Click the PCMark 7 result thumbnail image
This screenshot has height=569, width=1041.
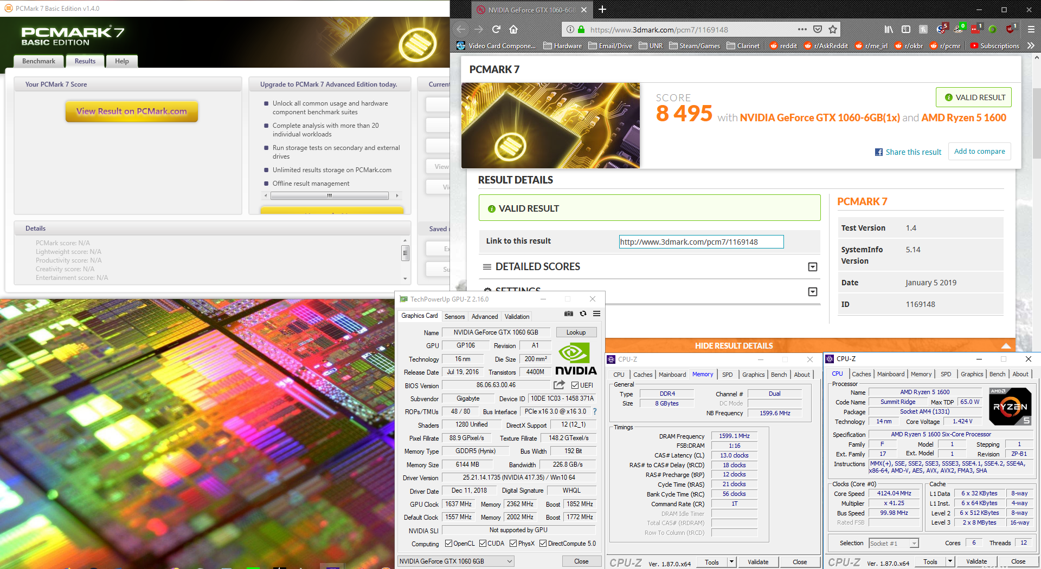pos(550,126)
